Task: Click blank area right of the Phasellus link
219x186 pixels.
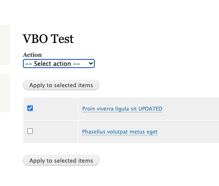Action: (x=188, y=132)
